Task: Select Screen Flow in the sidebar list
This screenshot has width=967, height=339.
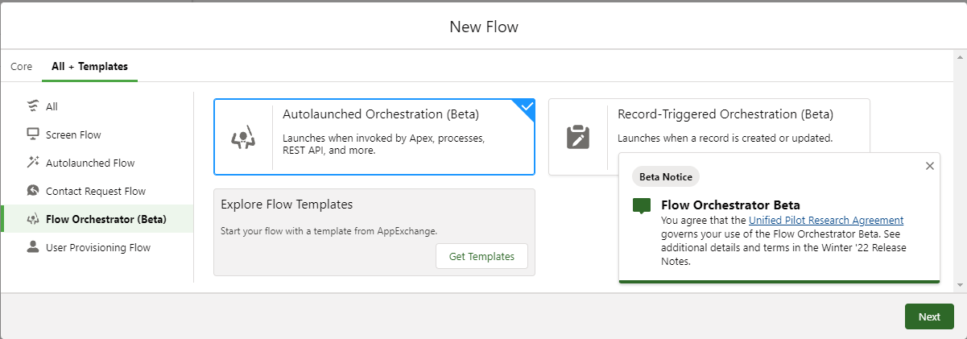Action: [x=73, y=134]
